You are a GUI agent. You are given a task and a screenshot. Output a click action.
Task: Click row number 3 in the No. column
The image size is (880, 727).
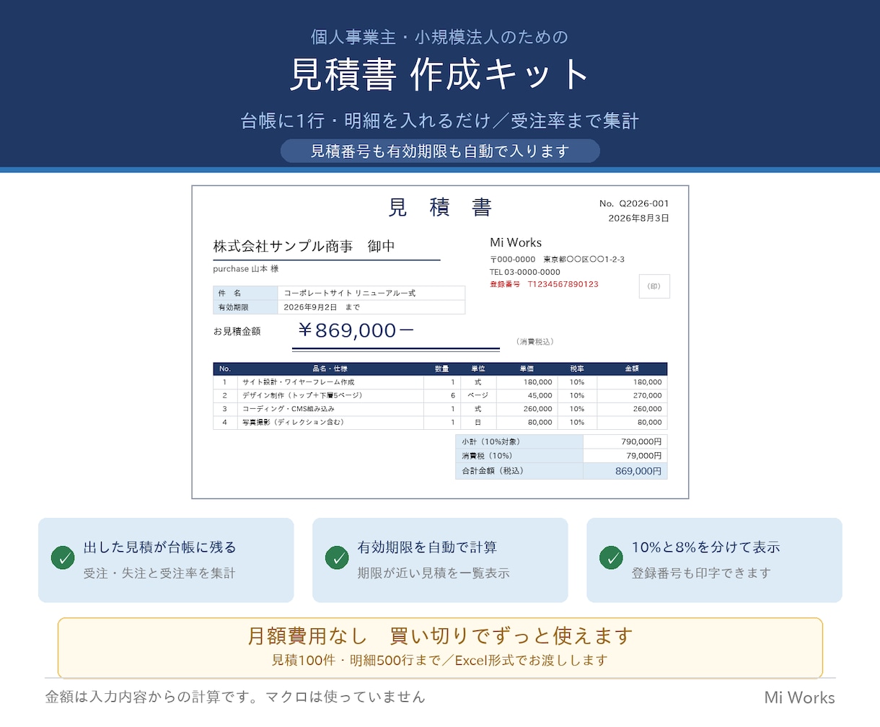[225, 409]
